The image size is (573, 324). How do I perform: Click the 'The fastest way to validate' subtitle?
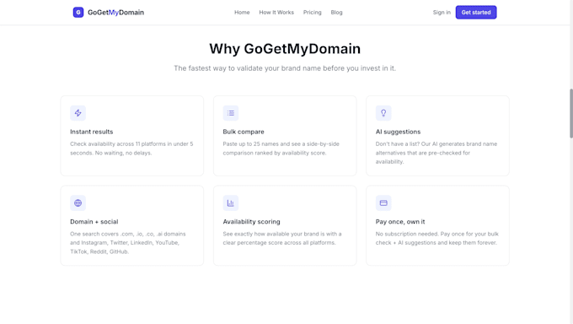pos(285,68)
